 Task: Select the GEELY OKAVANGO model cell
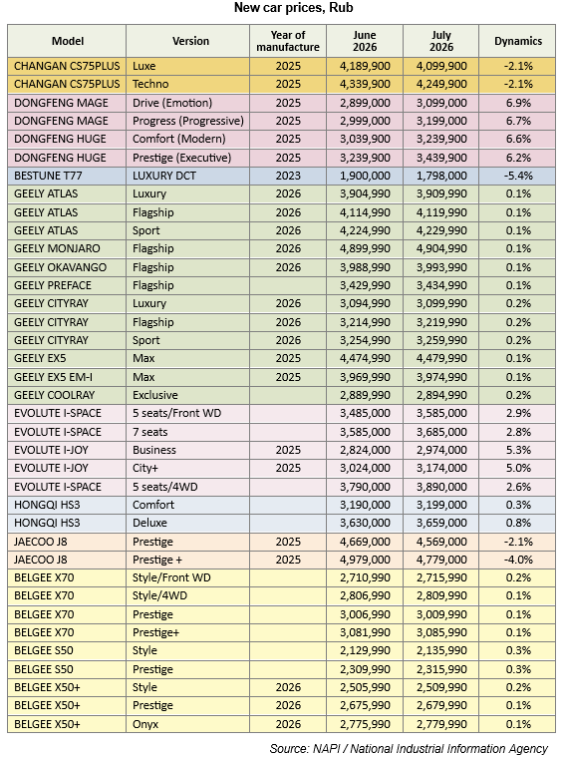pyautogui.click(x=67, y=267)
